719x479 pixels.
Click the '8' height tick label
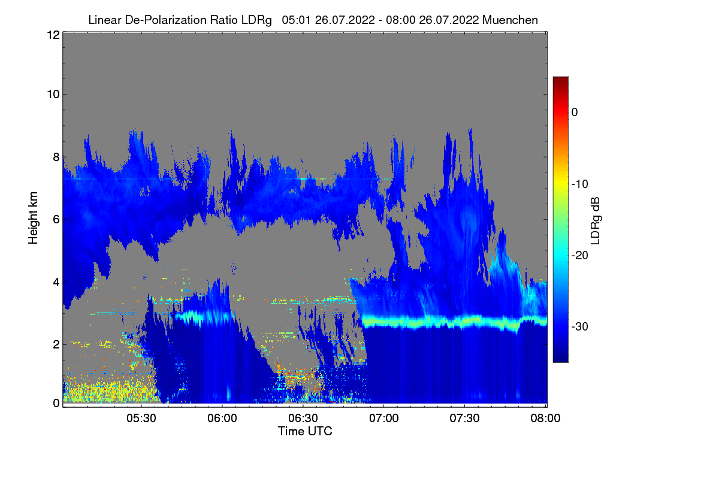tap(55, 157)
